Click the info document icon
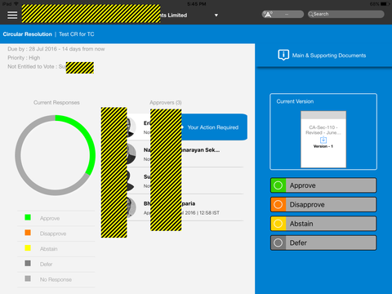Viewport: 392px width, 294px height. tap(283, 55)
